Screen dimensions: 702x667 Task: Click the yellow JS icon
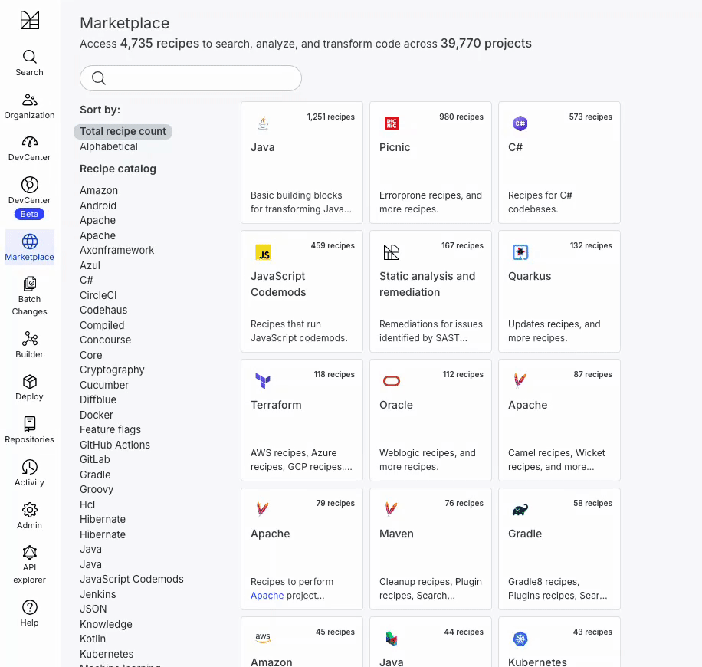(x=264, y=252)
